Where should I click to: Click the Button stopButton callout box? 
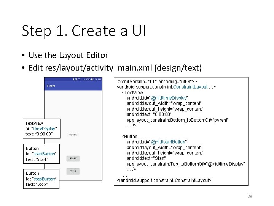coord(41,179)
